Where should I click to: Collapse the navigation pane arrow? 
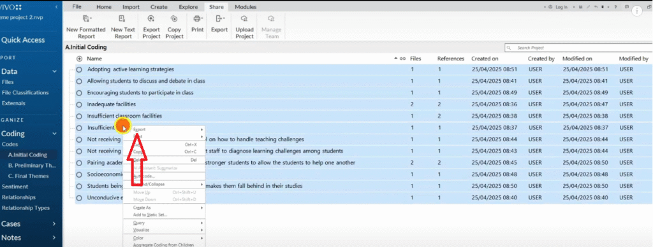point(57,8)
